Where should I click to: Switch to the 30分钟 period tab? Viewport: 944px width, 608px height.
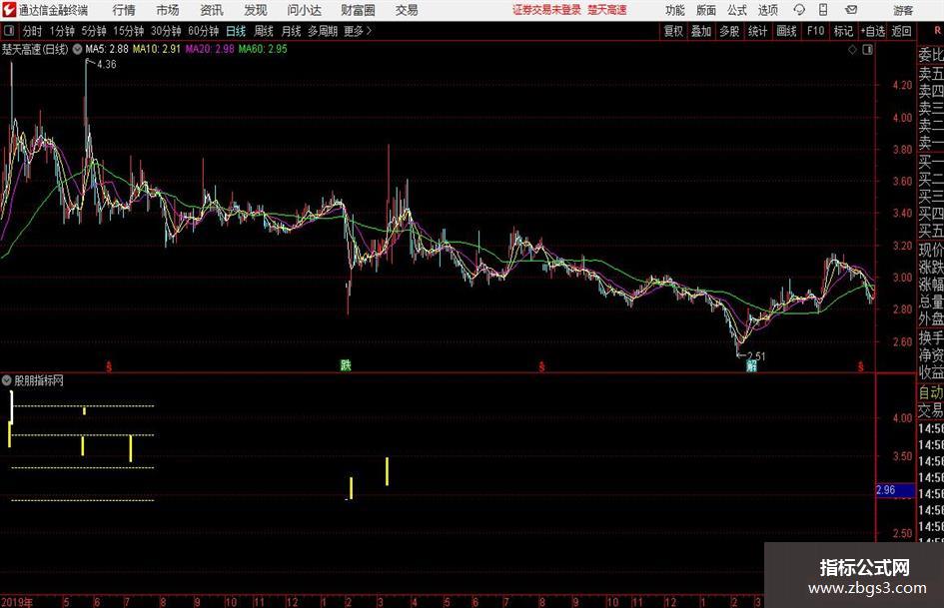tap(166, 31)
